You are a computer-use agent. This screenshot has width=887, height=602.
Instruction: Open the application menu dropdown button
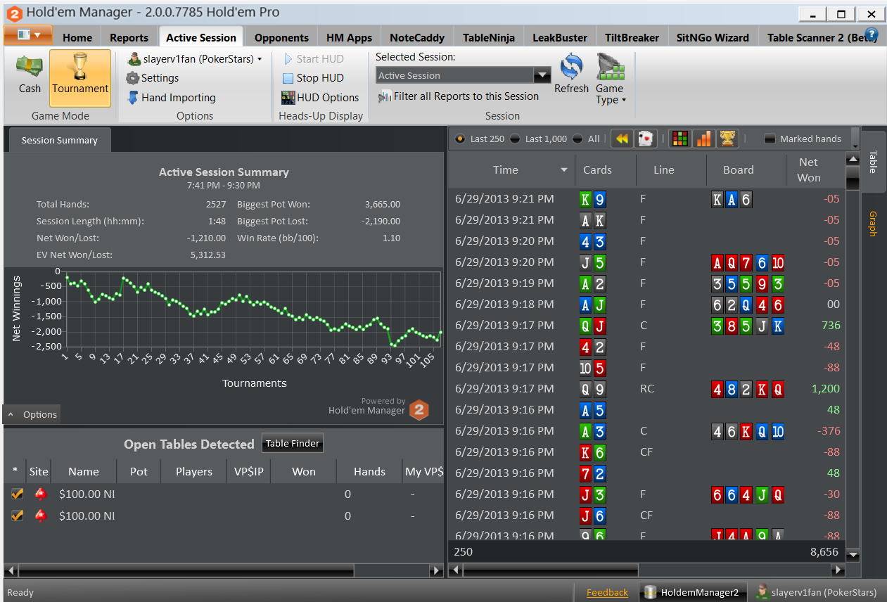[x=28, y=34]
